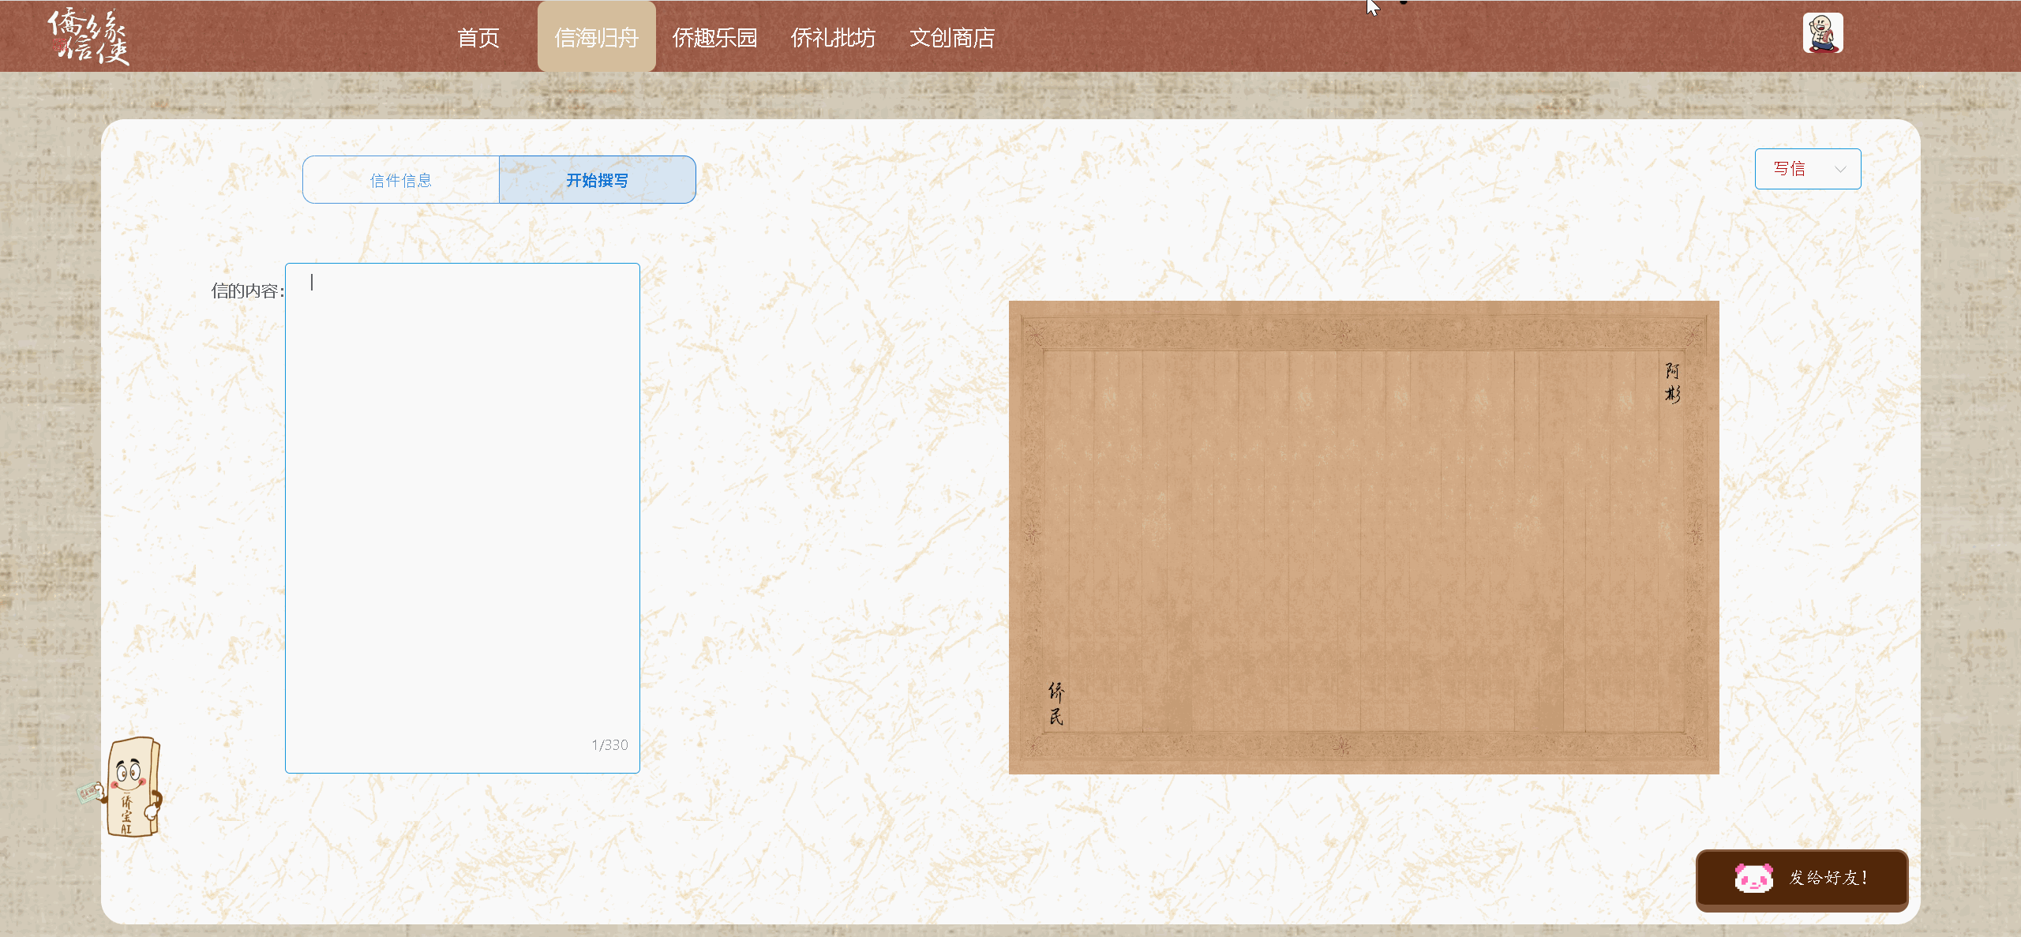Click the 1/330 character counter
This screenshot has height=937, width=2021.
pos(609,744)
